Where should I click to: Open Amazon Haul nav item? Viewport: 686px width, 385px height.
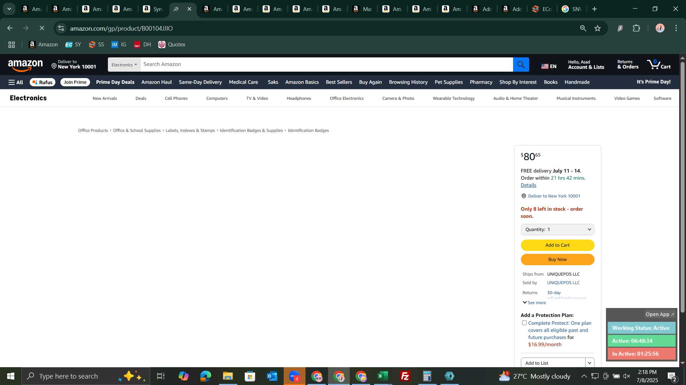pos(156,82)
